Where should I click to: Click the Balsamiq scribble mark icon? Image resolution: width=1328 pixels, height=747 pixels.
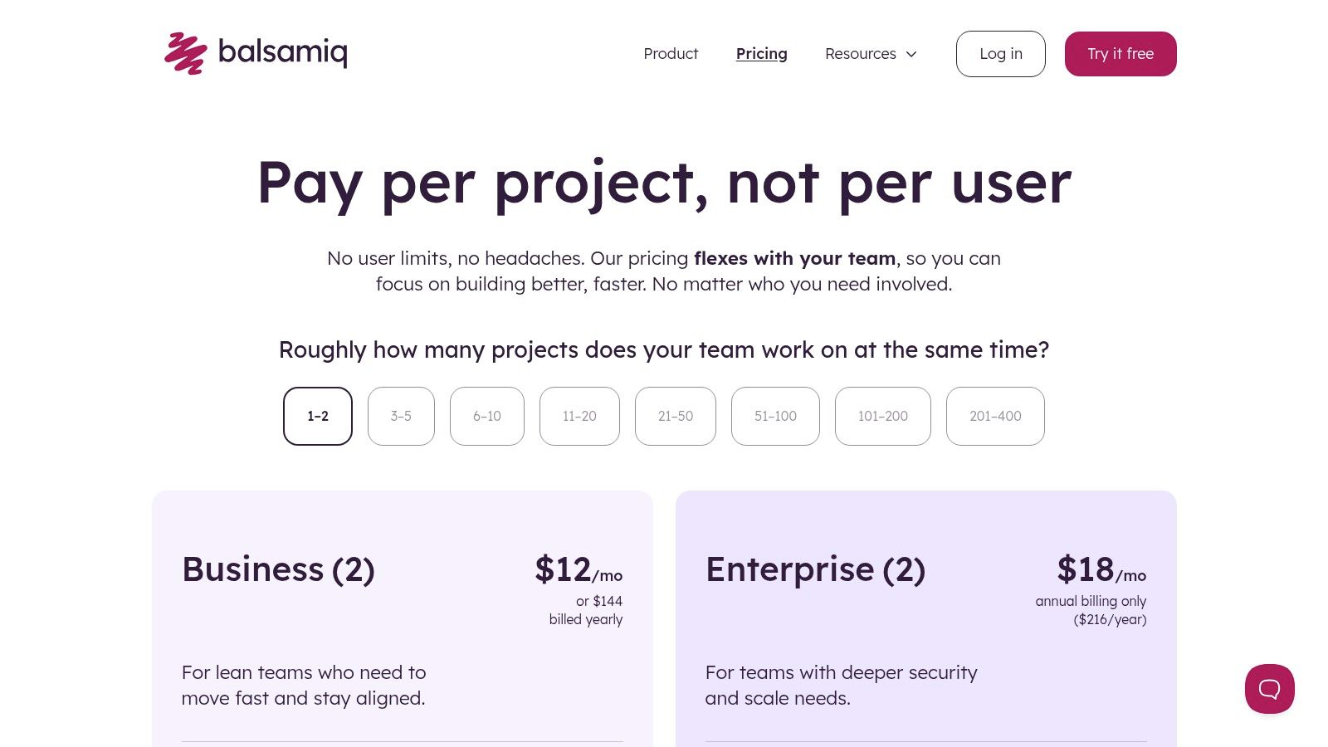click(x=186, y=53)
